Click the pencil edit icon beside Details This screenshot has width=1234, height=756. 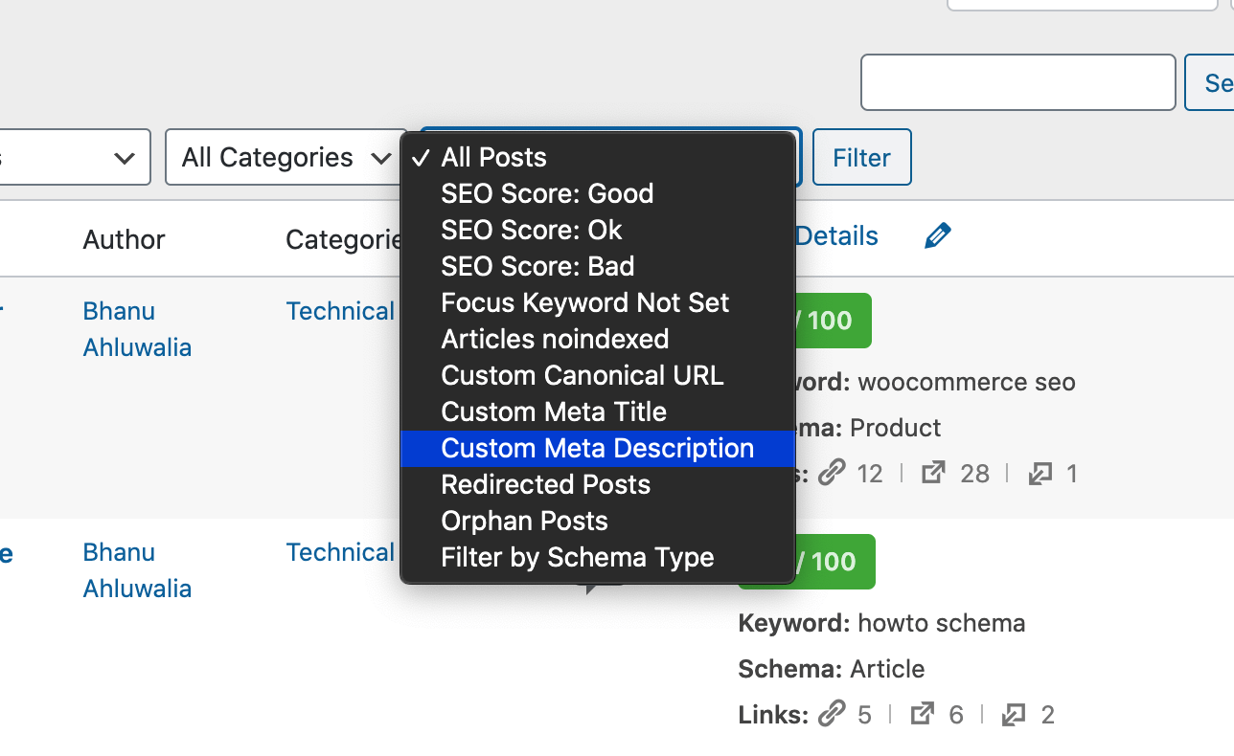click(937, 234)
